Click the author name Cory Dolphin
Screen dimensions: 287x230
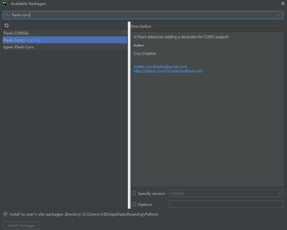[145, 54]
